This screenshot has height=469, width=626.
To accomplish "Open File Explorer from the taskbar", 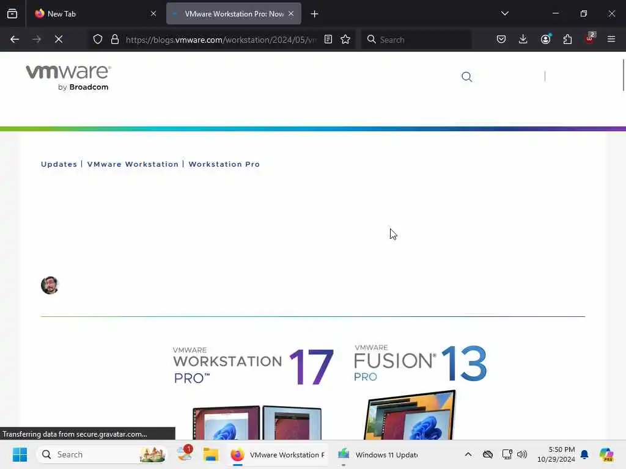I will pyautogui.click(x=210, y=454).
